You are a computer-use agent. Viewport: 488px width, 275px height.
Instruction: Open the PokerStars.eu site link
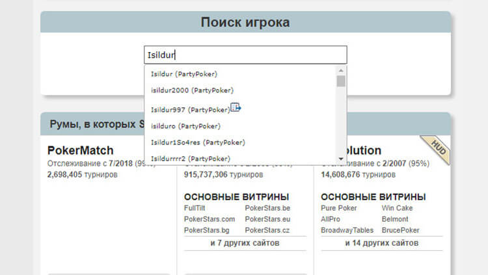coord(267,219)
